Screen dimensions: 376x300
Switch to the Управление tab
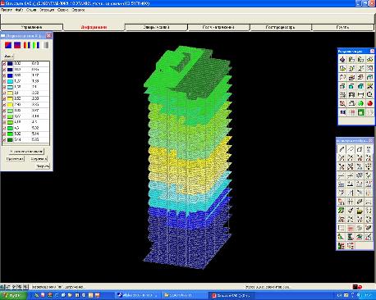[32, 27]
